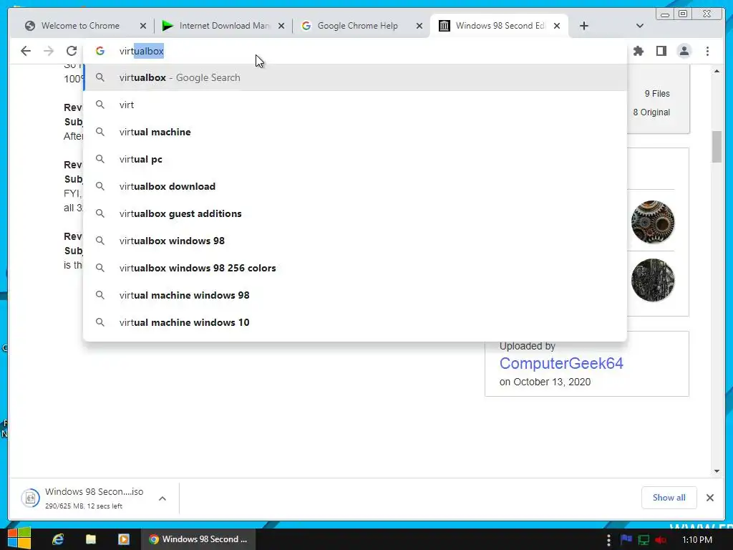The image size is (733, 550).
Task: Click the '8 Original' link
Action: 651,112
